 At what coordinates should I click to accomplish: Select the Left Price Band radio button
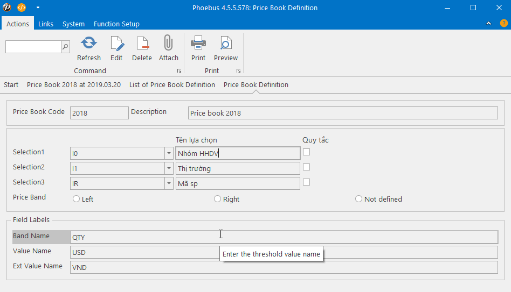click(x=77, y=199)
